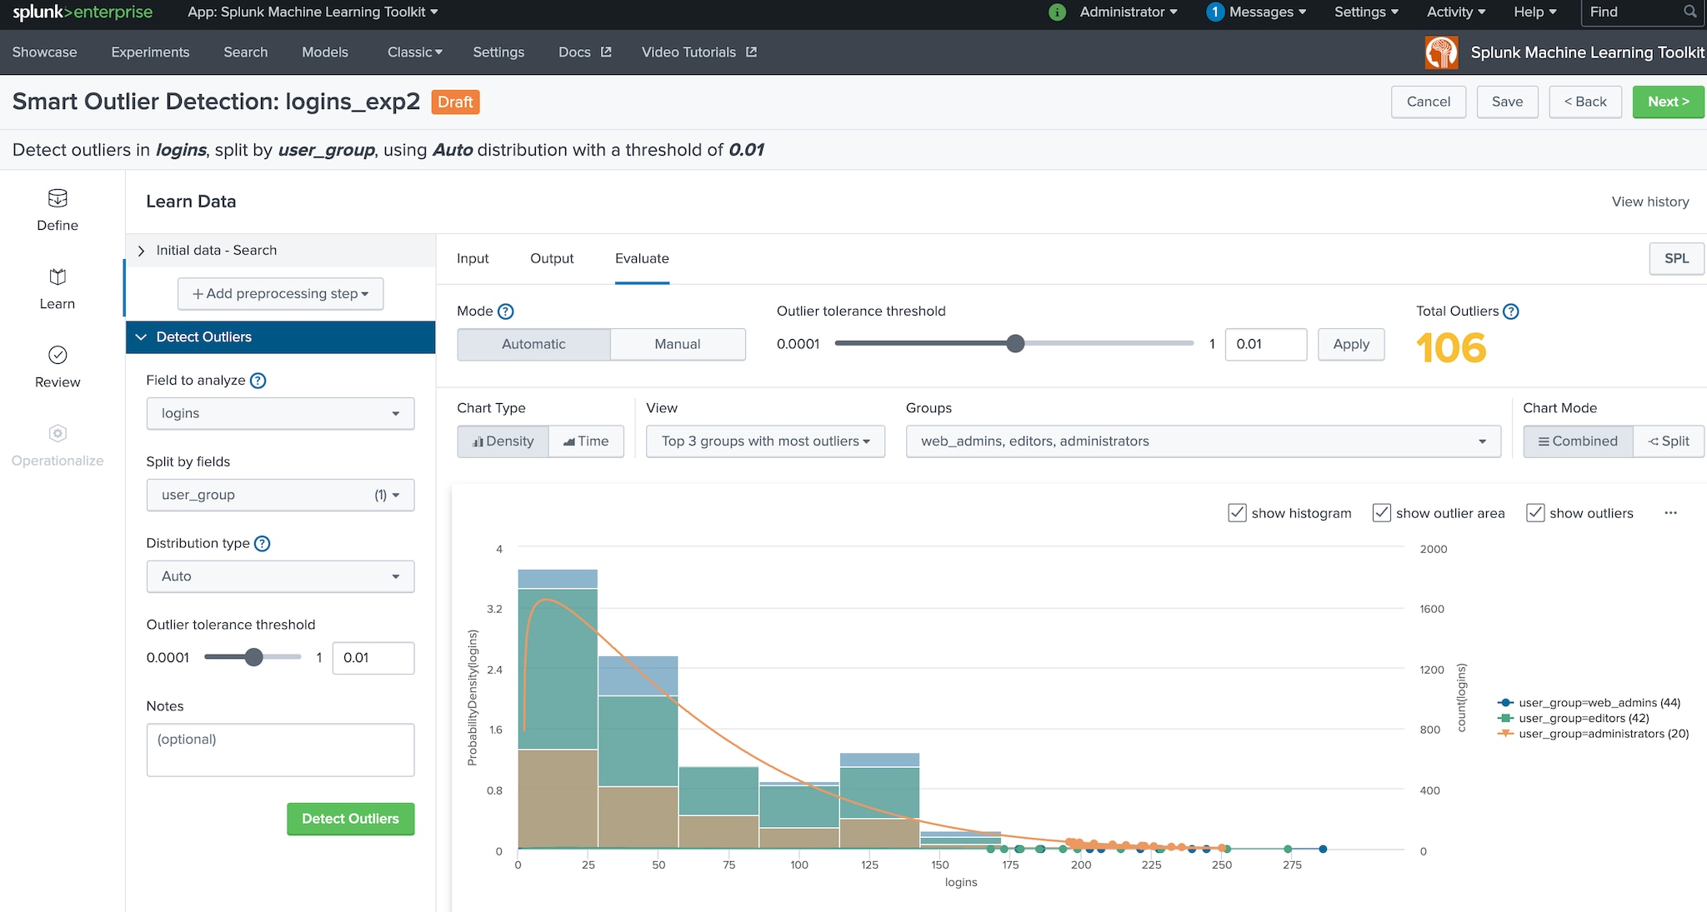Click the Distribution type help icon
The image size is (1707, 912).
click(x=262, y=544)
